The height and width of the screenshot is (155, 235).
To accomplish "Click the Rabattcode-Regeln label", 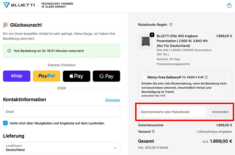I will [153, 25].
